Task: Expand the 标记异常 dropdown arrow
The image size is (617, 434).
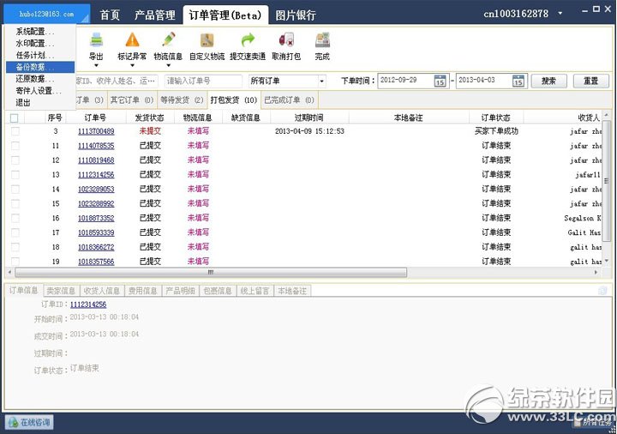Action: click(132, 65)
